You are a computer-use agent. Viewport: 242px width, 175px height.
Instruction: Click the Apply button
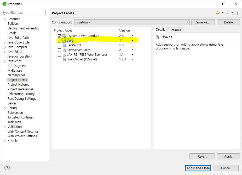point(228,157)
